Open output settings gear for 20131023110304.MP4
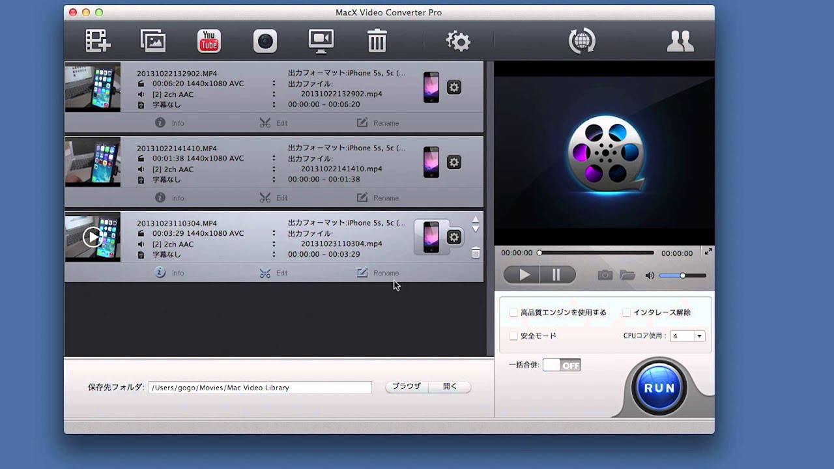Viewport: 834px width, 469px height. pyautogui.click(x=454, y=237)
